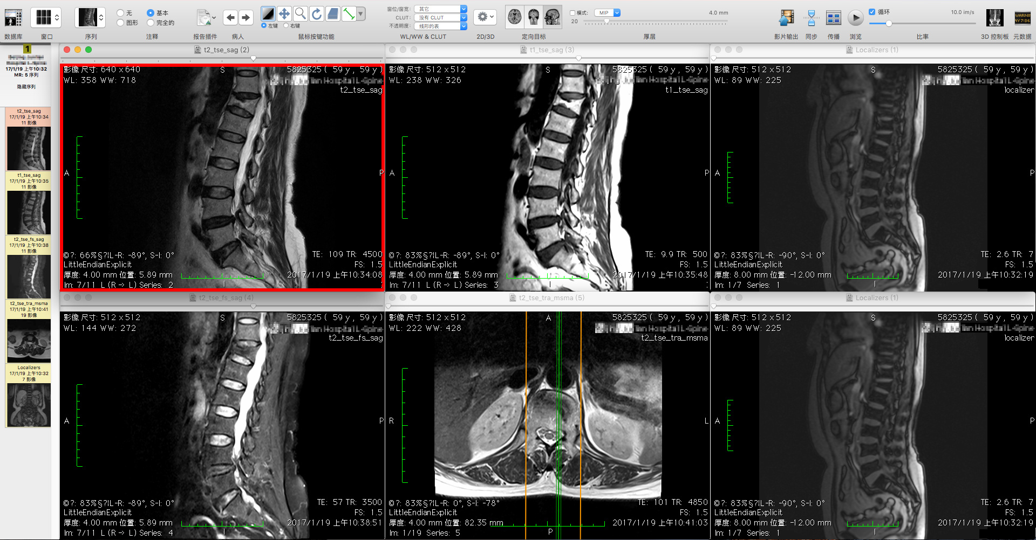Toggle the 循环 loop checkbox
The height and width of the screenshot is (540, 1036).
point(872,12)
